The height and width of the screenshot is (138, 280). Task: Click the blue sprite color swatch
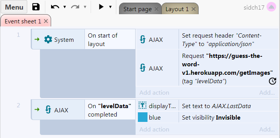click(x=142, y=117)
